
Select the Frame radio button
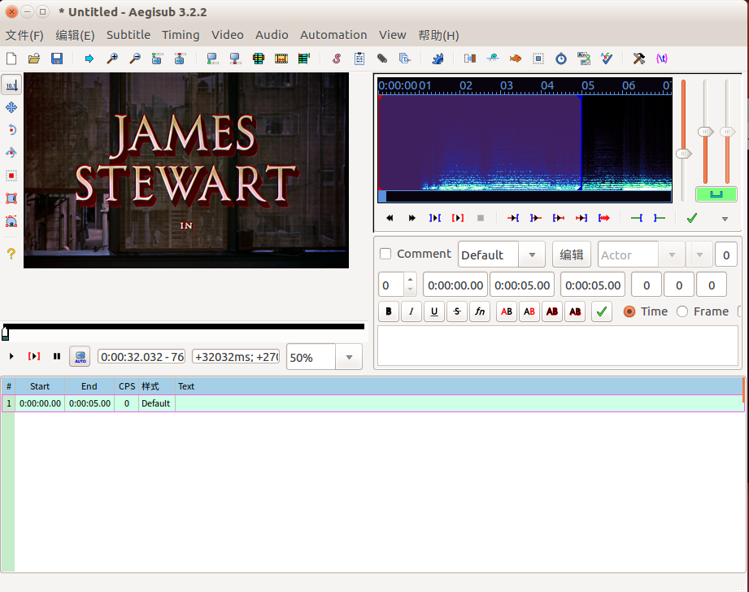[x=682, y=311]
